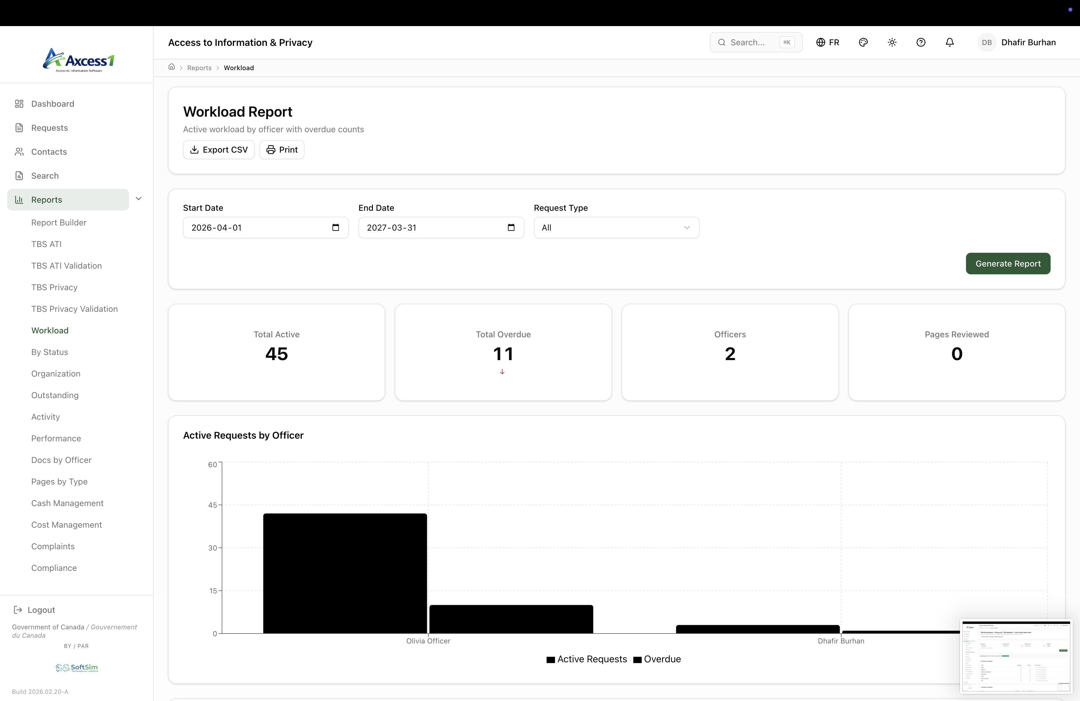Open the Start Date calendar picker
Screen dimensions: 1080x701
[x=335, y=227]
